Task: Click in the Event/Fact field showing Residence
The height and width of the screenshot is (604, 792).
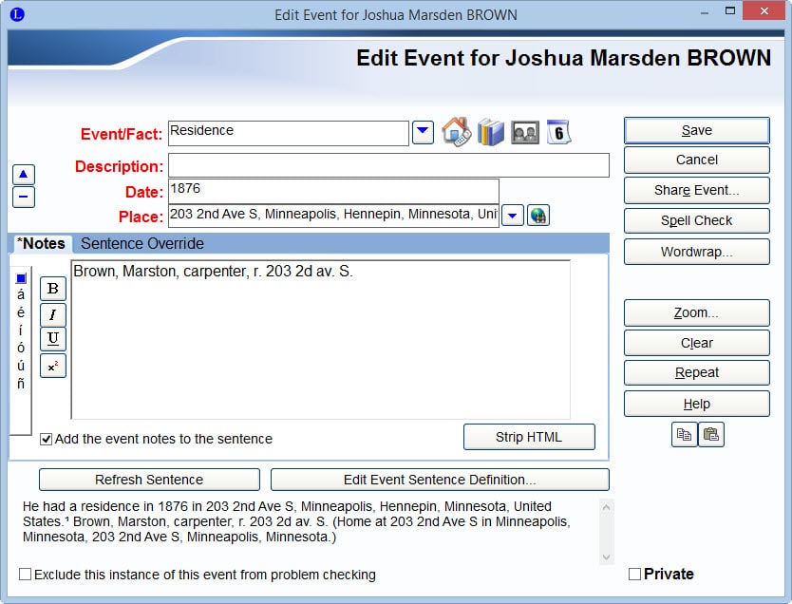Action: point(288,133)
